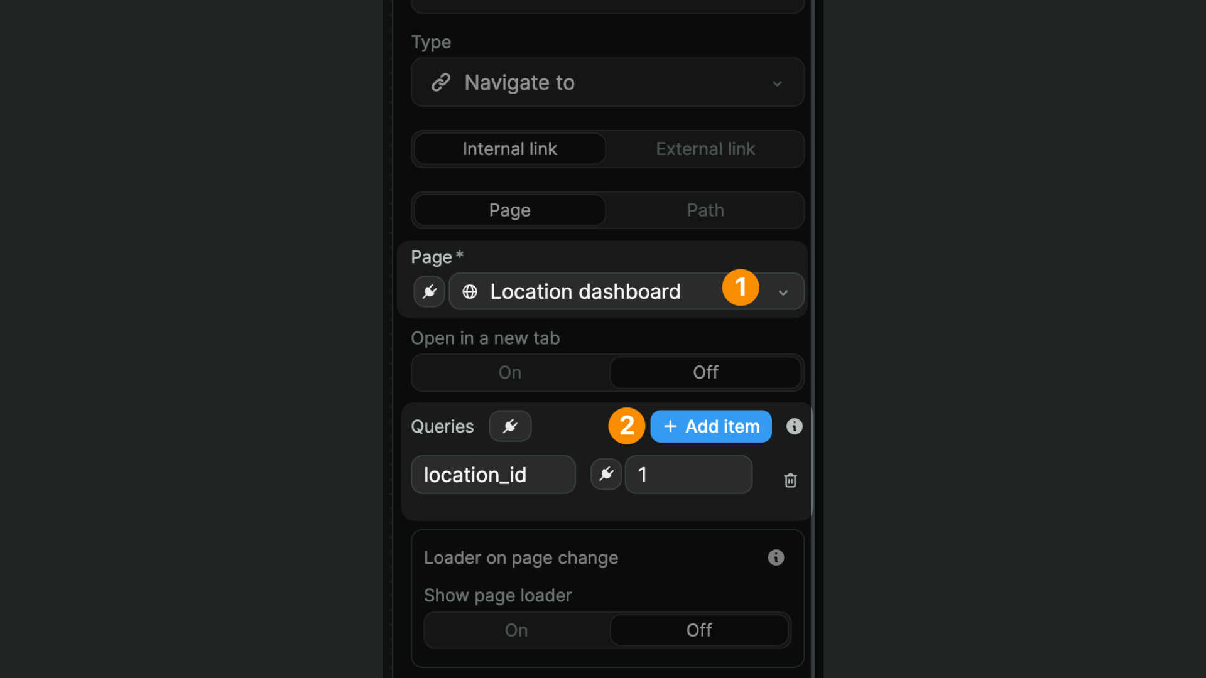Viewport: 1206px width, 678px height.
Task: Disable Open in a new tab toggle
Action: point(705,372)
